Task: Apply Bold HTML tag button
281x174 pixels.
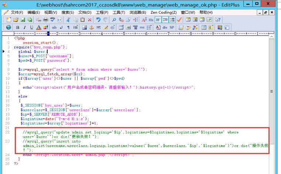Action: click(x=17, y=27)
